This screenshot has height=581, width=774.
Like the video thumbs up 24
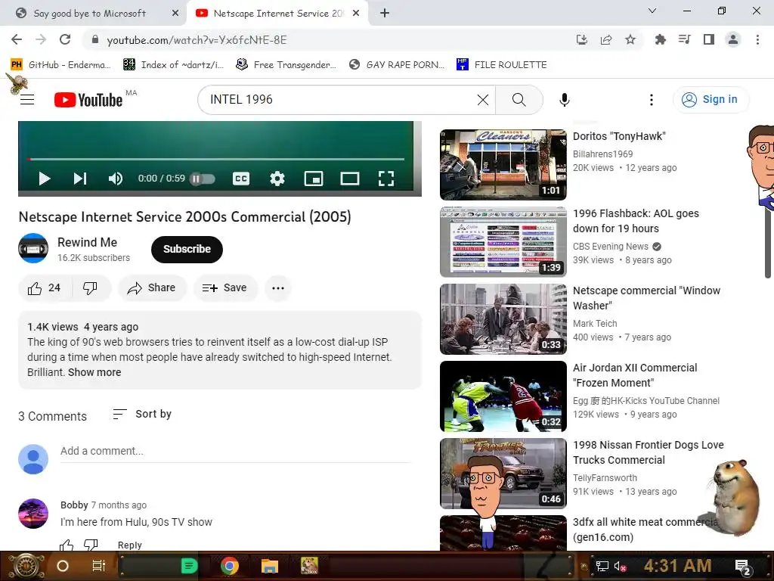click(45, 288)
